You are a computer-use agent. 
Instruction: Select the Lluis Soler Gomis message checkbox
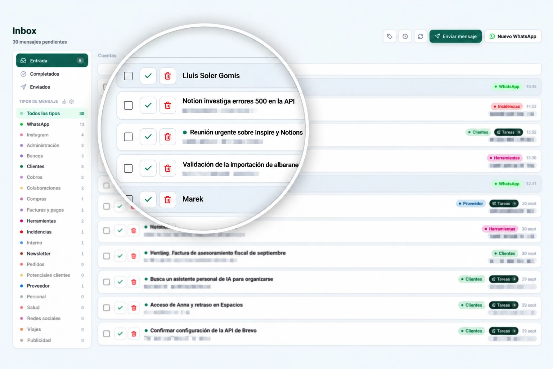(x=128, y=76)
